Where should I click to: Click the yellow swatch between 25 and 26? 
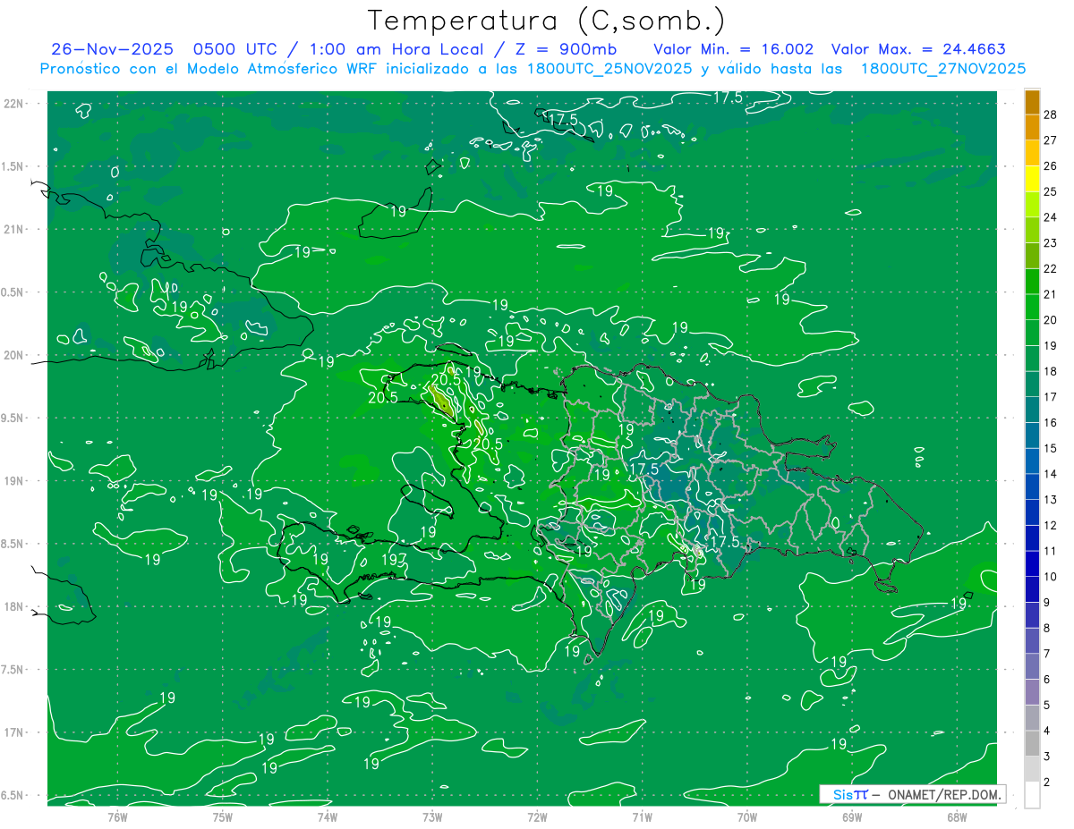pos(1032,178)
